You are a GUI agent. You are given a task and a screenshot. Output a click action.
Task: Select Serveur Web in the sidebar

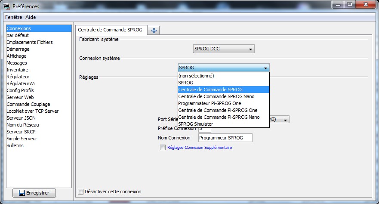tap(39, 97)
